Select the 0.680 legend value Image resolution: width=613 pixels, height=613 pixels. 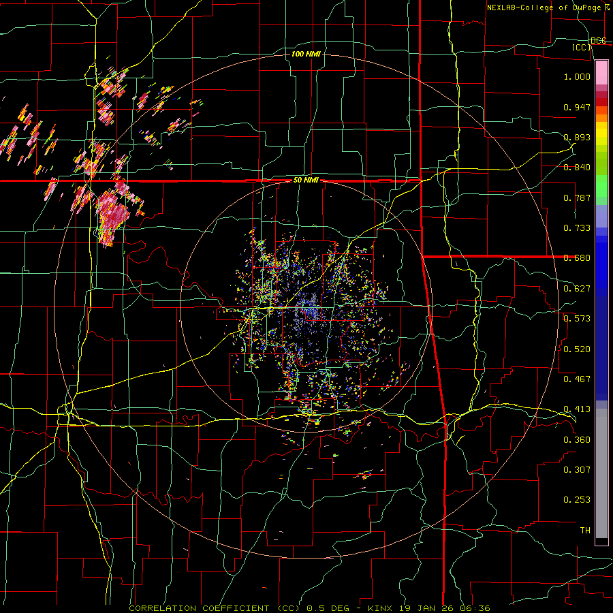577,258
